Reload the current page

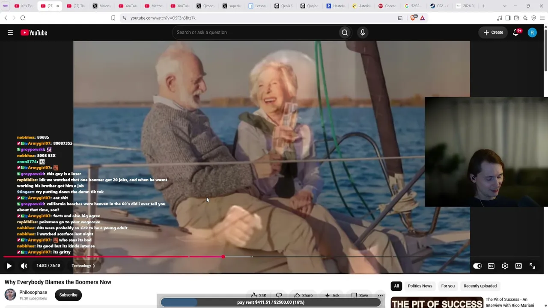pos(23,18)
